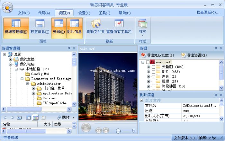Click the 资源 panel scroll-down arrow
This screenshot has width=225, height=141.
[221, 88]
